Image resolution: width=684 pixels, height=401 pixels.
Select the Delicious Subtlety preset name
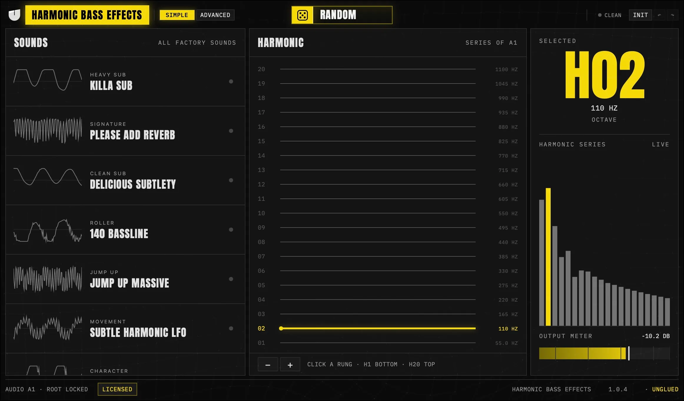pos(133,184)
